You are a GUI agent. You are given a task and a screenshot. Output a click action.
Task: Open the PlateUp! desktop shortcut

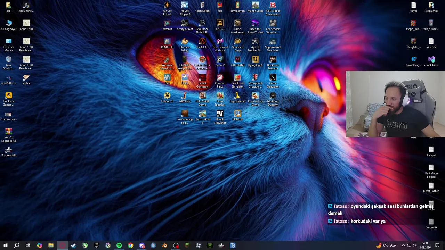tap(237, 115)
